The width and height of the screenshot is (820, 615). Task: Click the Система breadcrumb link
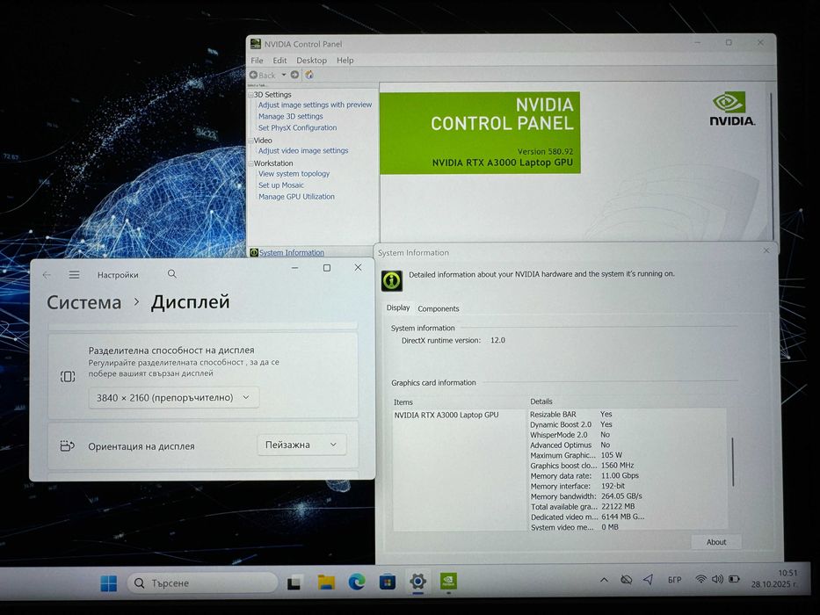point(83,303)
